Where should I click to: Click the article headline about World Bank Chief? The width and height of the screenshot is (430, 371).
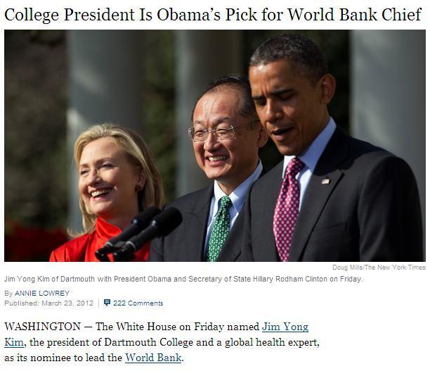coord(213,15)
